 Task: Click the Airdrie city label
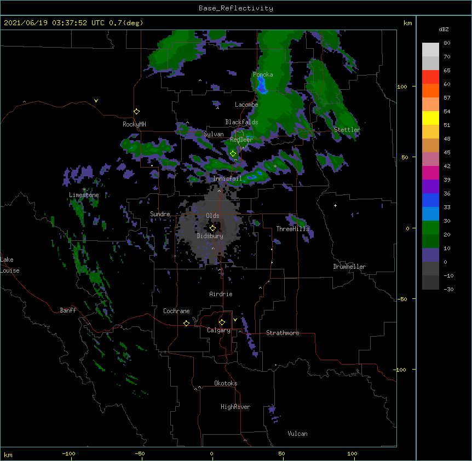click(221, 294)
